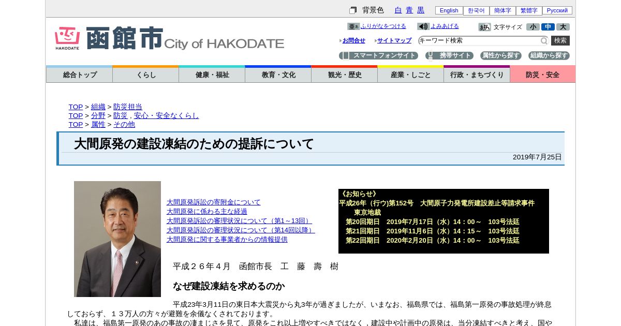This screenshot has width=621, height=326.
Task: Click the お知らせ black notice box
Action: pyautogui.click(x=443, y=221)
